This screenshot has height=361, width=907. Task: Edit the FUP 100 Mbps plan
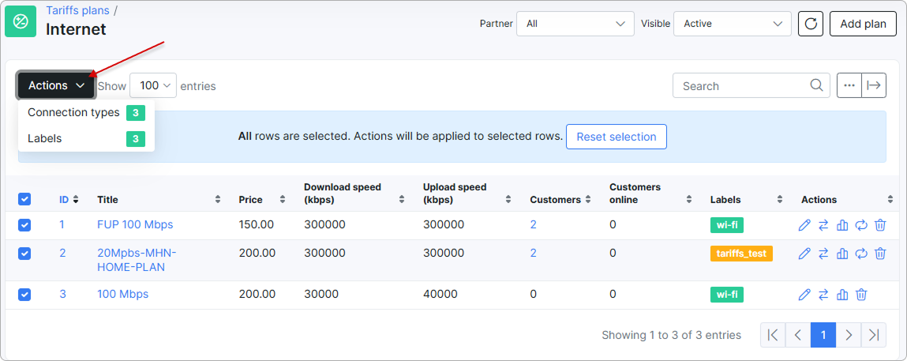click(804, 225)
